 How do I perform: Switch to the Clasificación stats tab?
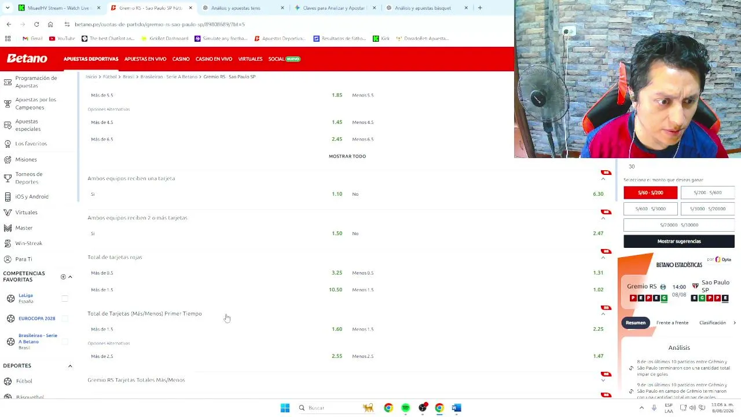(712, 323)
